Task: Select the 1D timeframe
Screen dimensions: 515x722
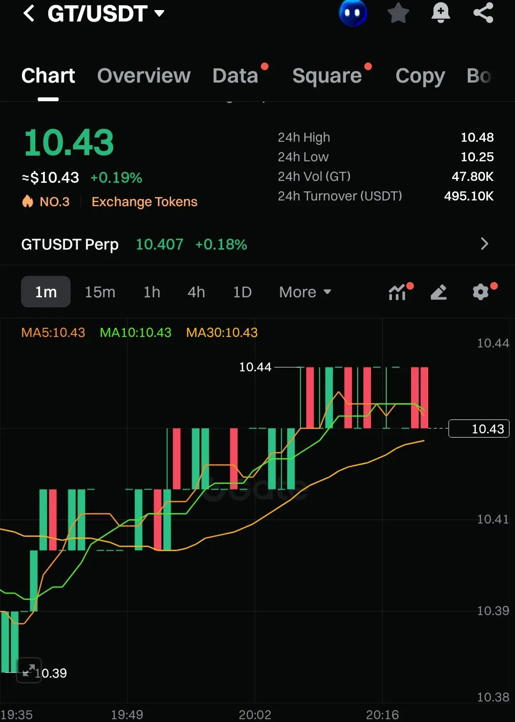Action: pos(242,292)
